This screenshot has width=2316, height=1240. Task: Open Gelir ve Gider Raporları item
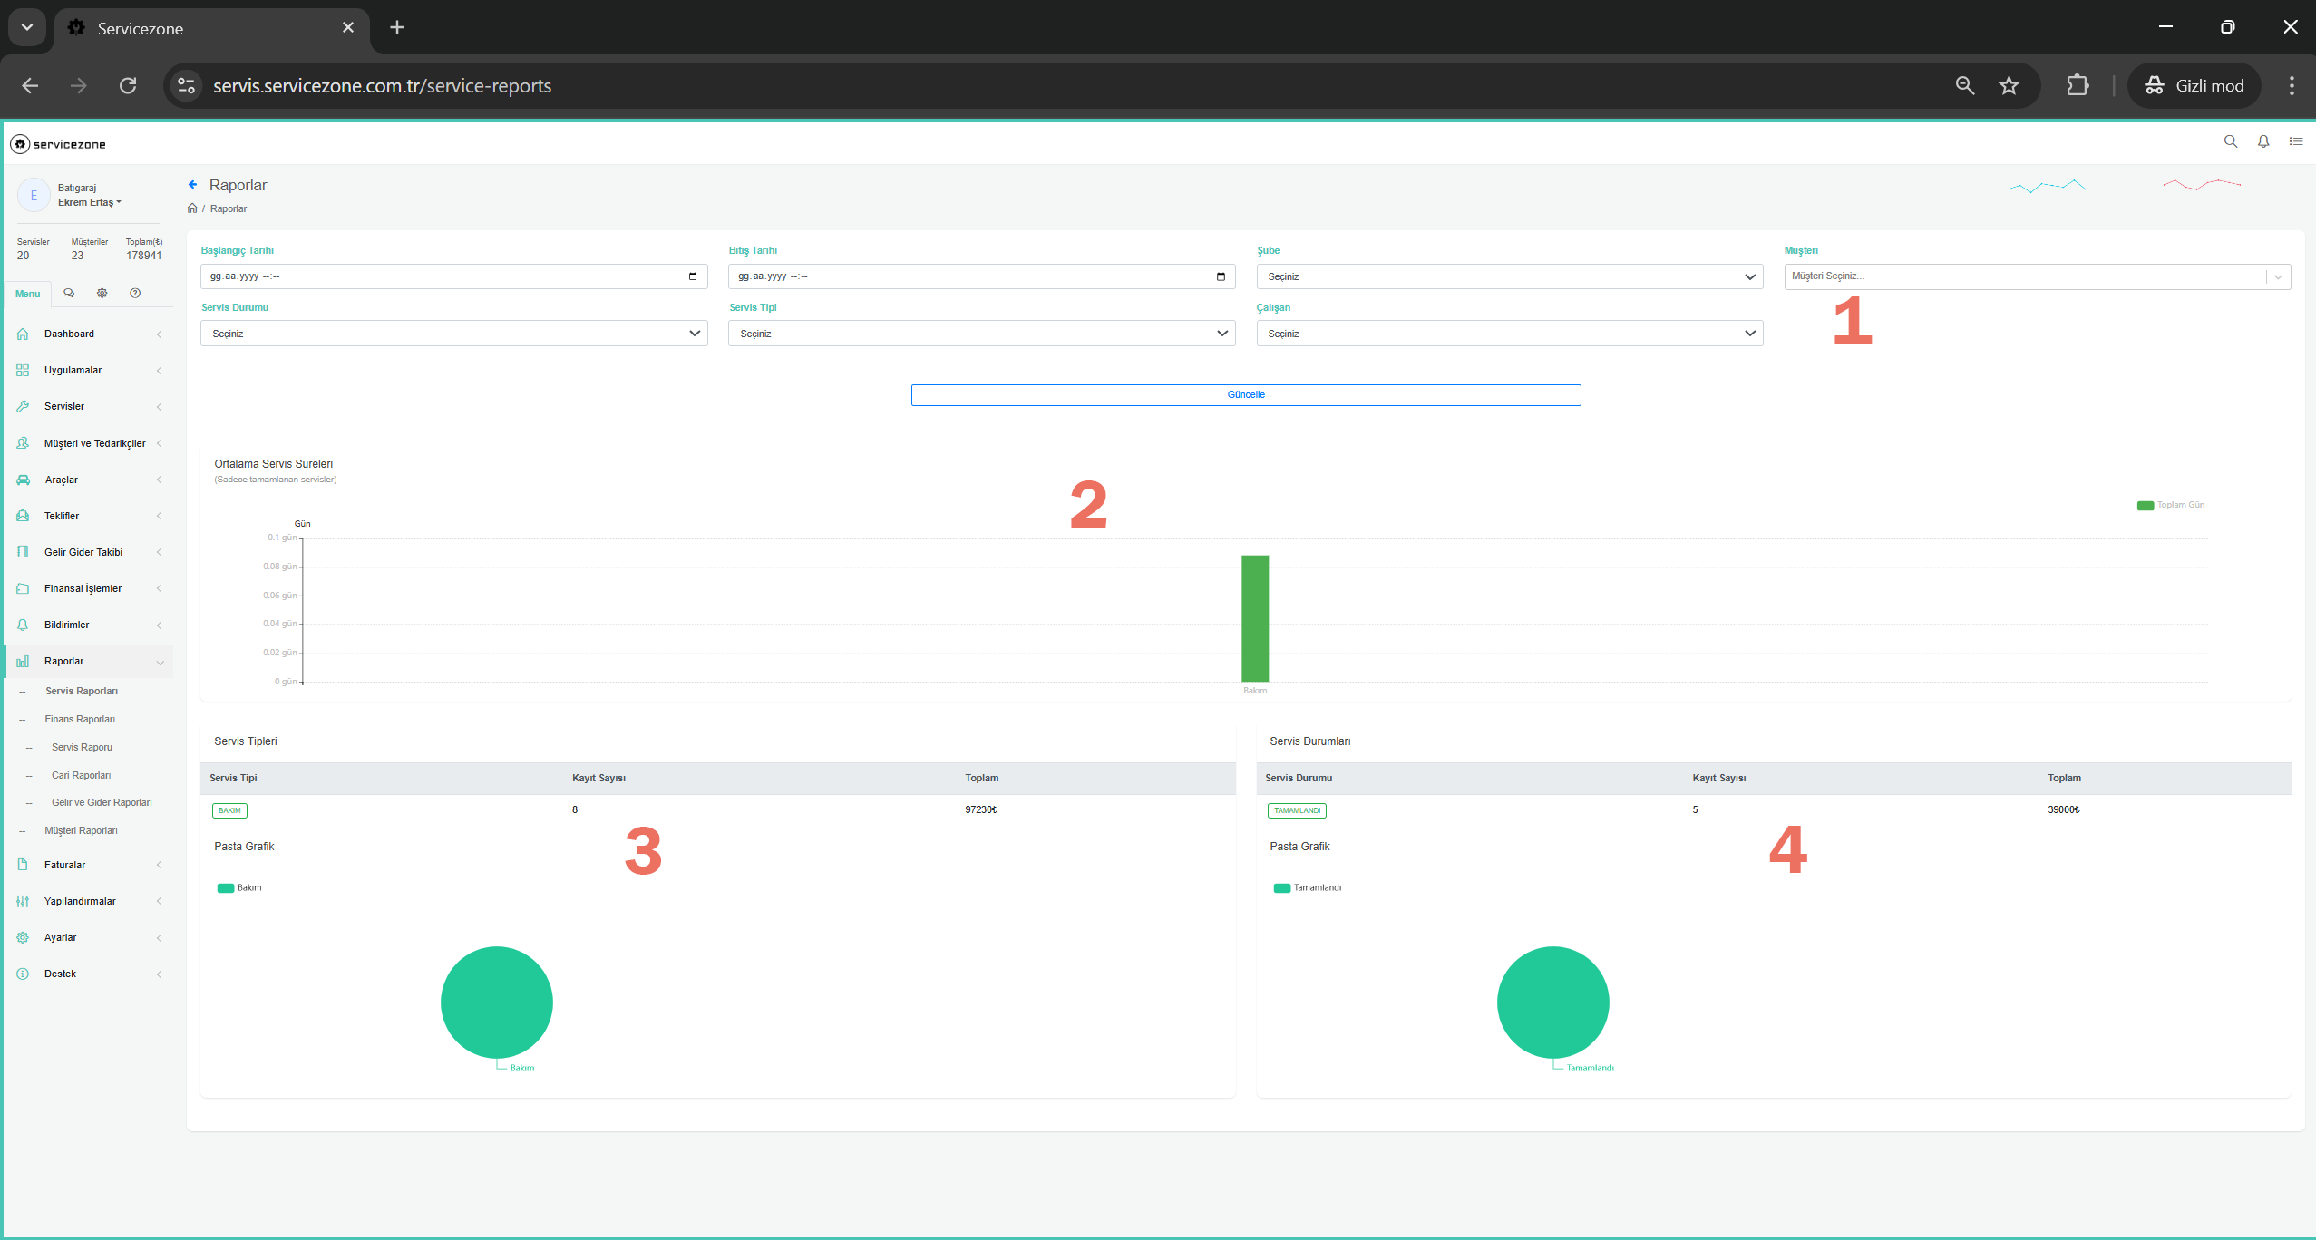[102, 802]
